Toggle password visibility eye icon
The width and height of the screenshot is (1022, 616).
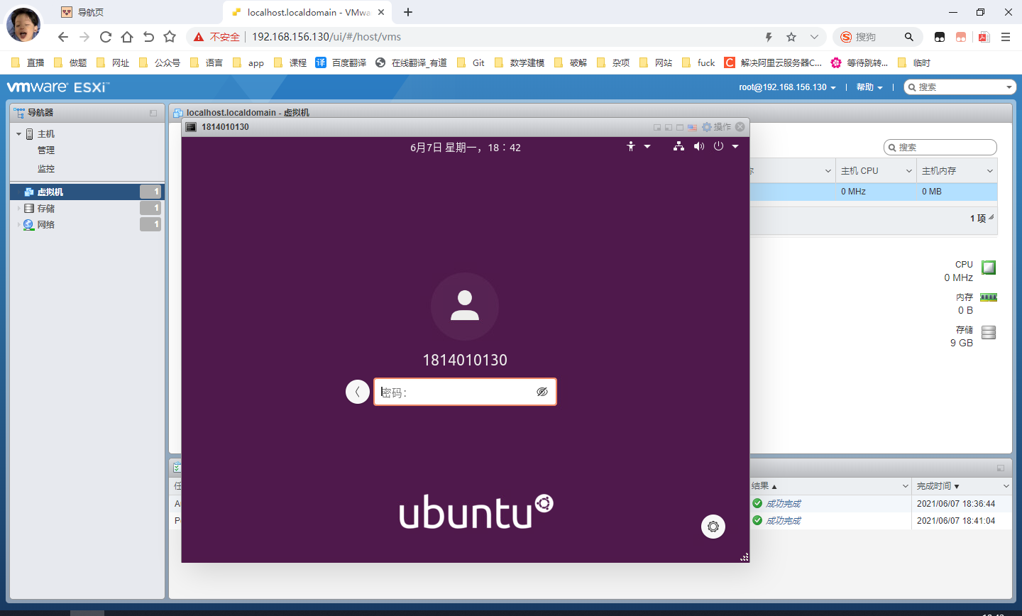point(542,392)
